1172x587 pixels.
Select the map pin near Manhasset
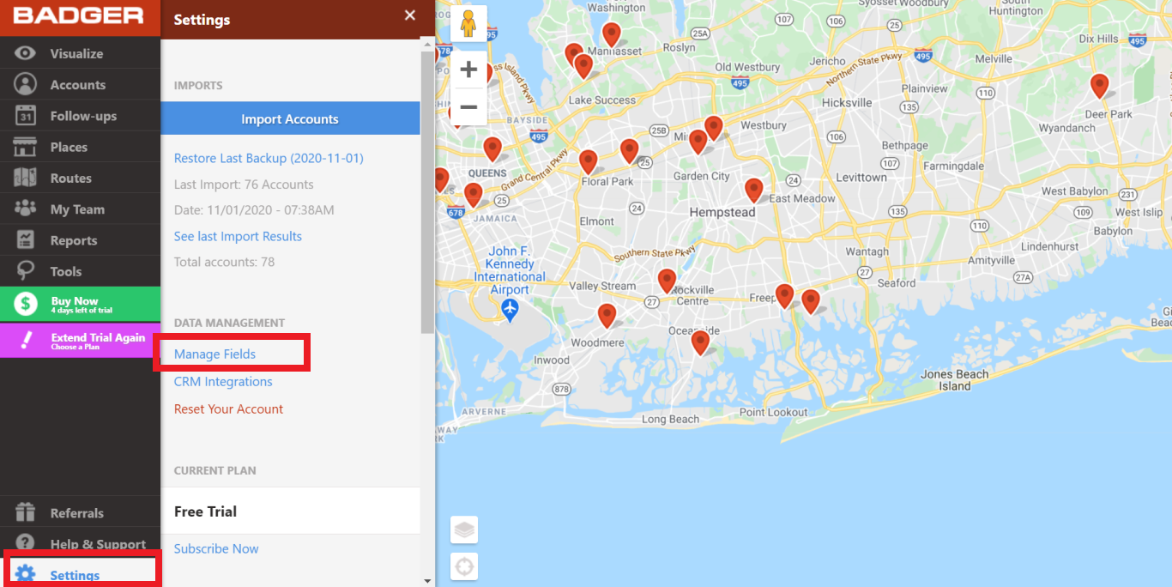point(611,34)
